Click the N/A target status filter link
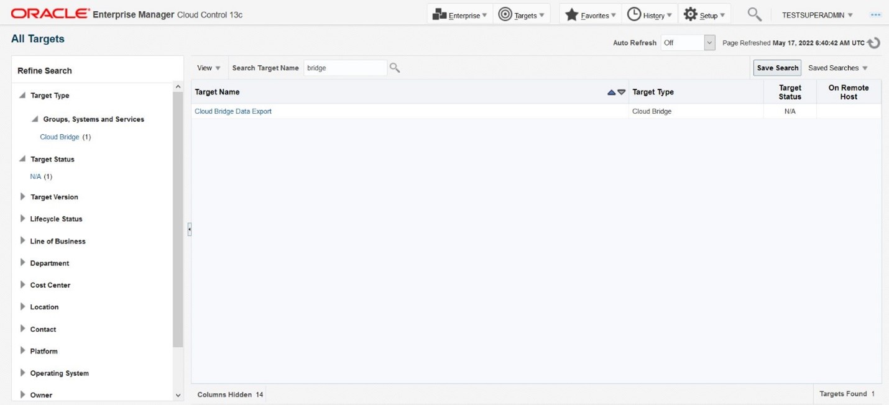This screenshot has width=889, height=405. (35, 176)
